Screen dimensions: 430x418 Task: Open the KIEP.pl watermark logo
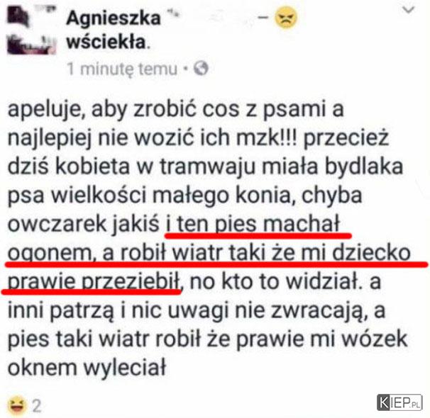(399, 402)
